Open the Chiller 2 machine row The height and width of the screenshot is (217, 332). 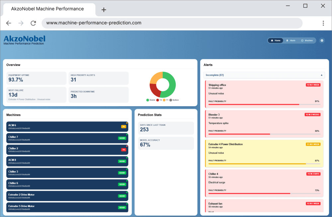[x=67, y=150]
